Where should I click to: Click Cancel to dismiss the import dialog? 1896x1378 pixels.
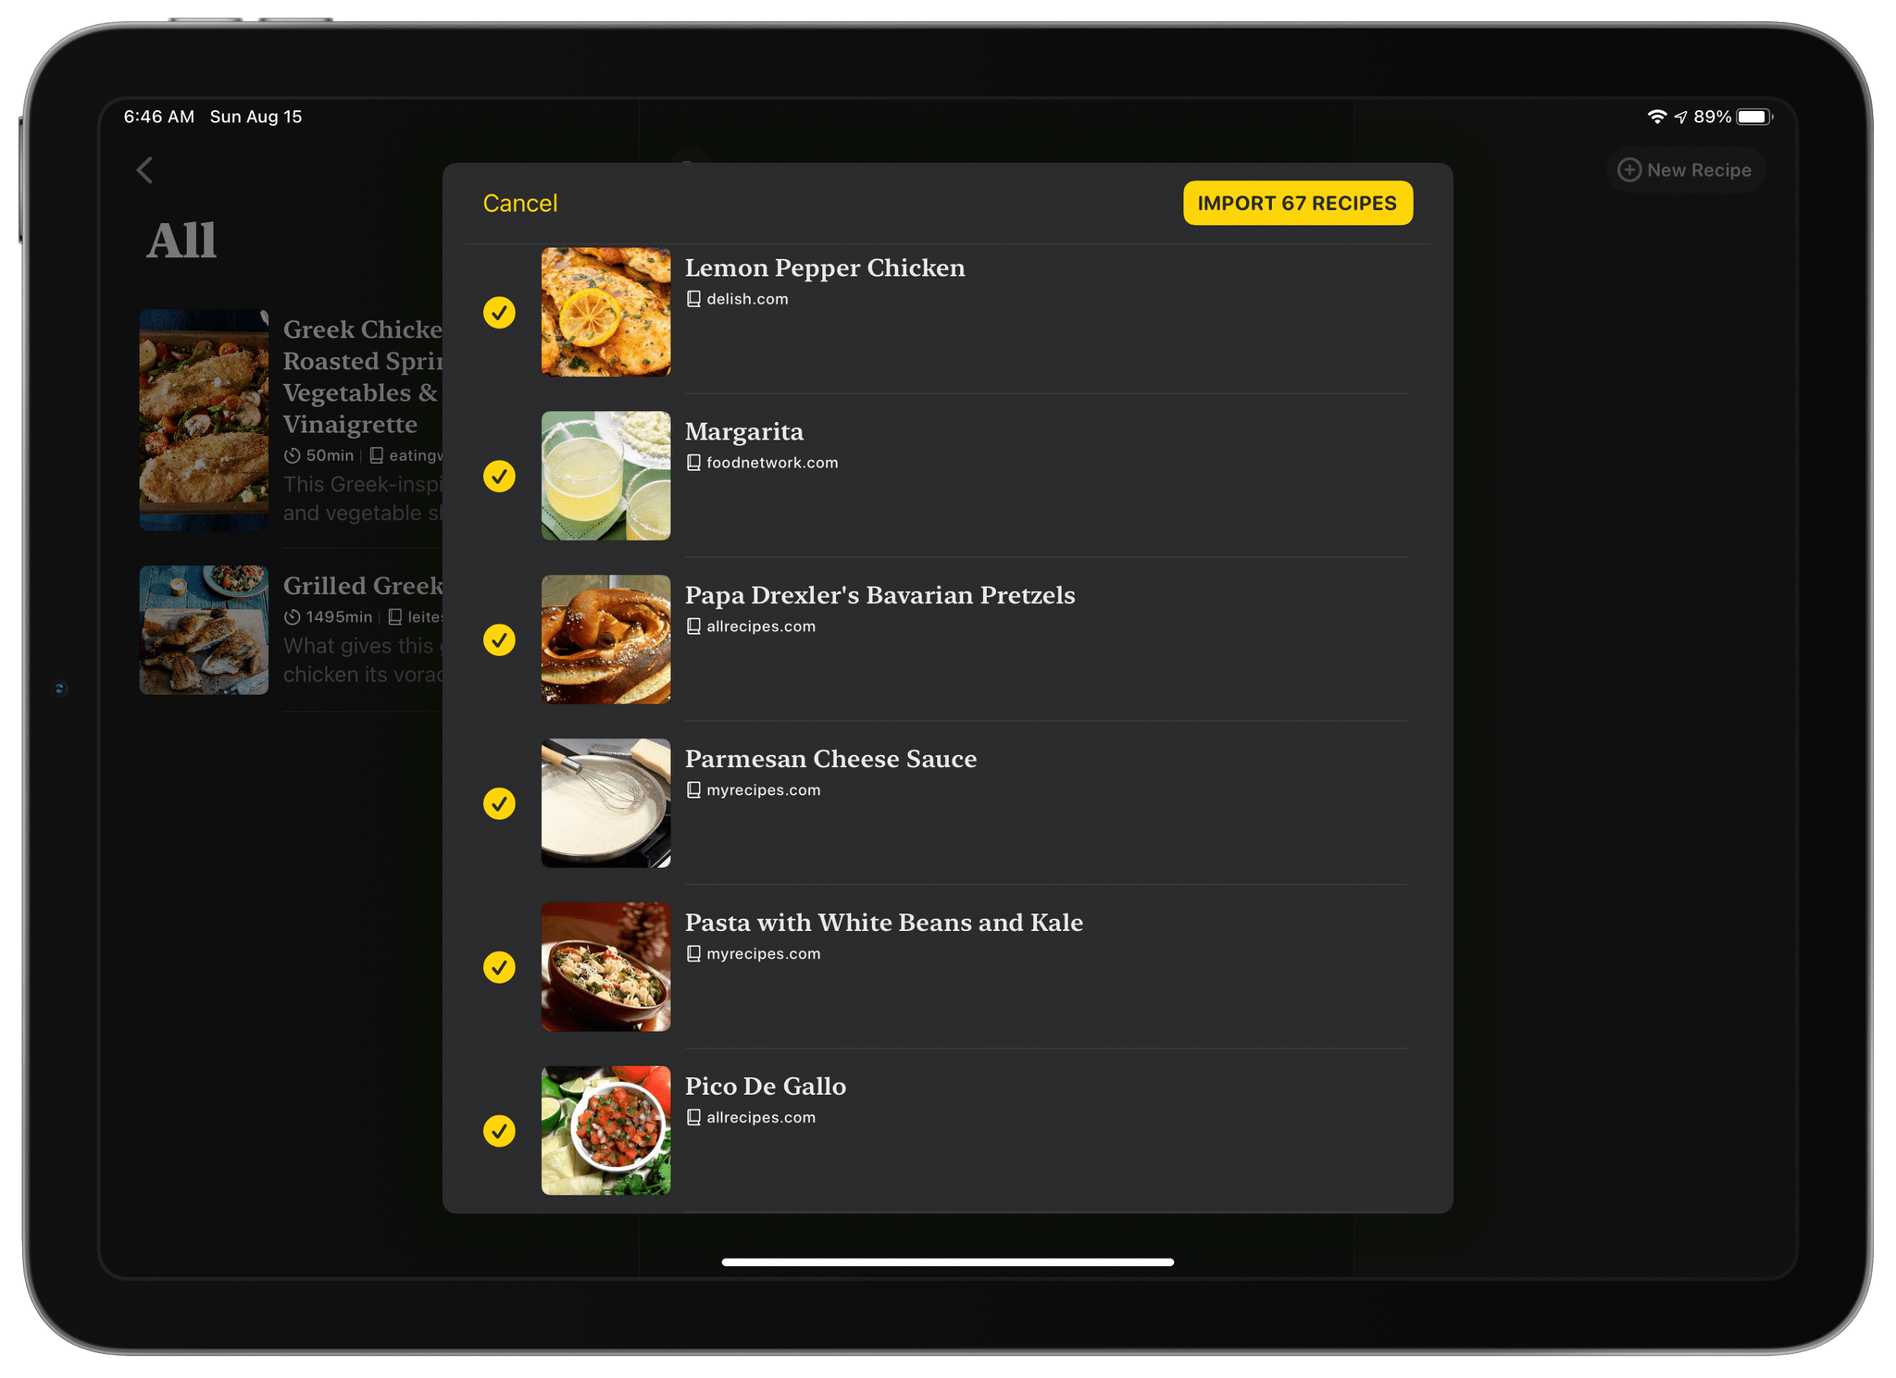click(521, 202)
